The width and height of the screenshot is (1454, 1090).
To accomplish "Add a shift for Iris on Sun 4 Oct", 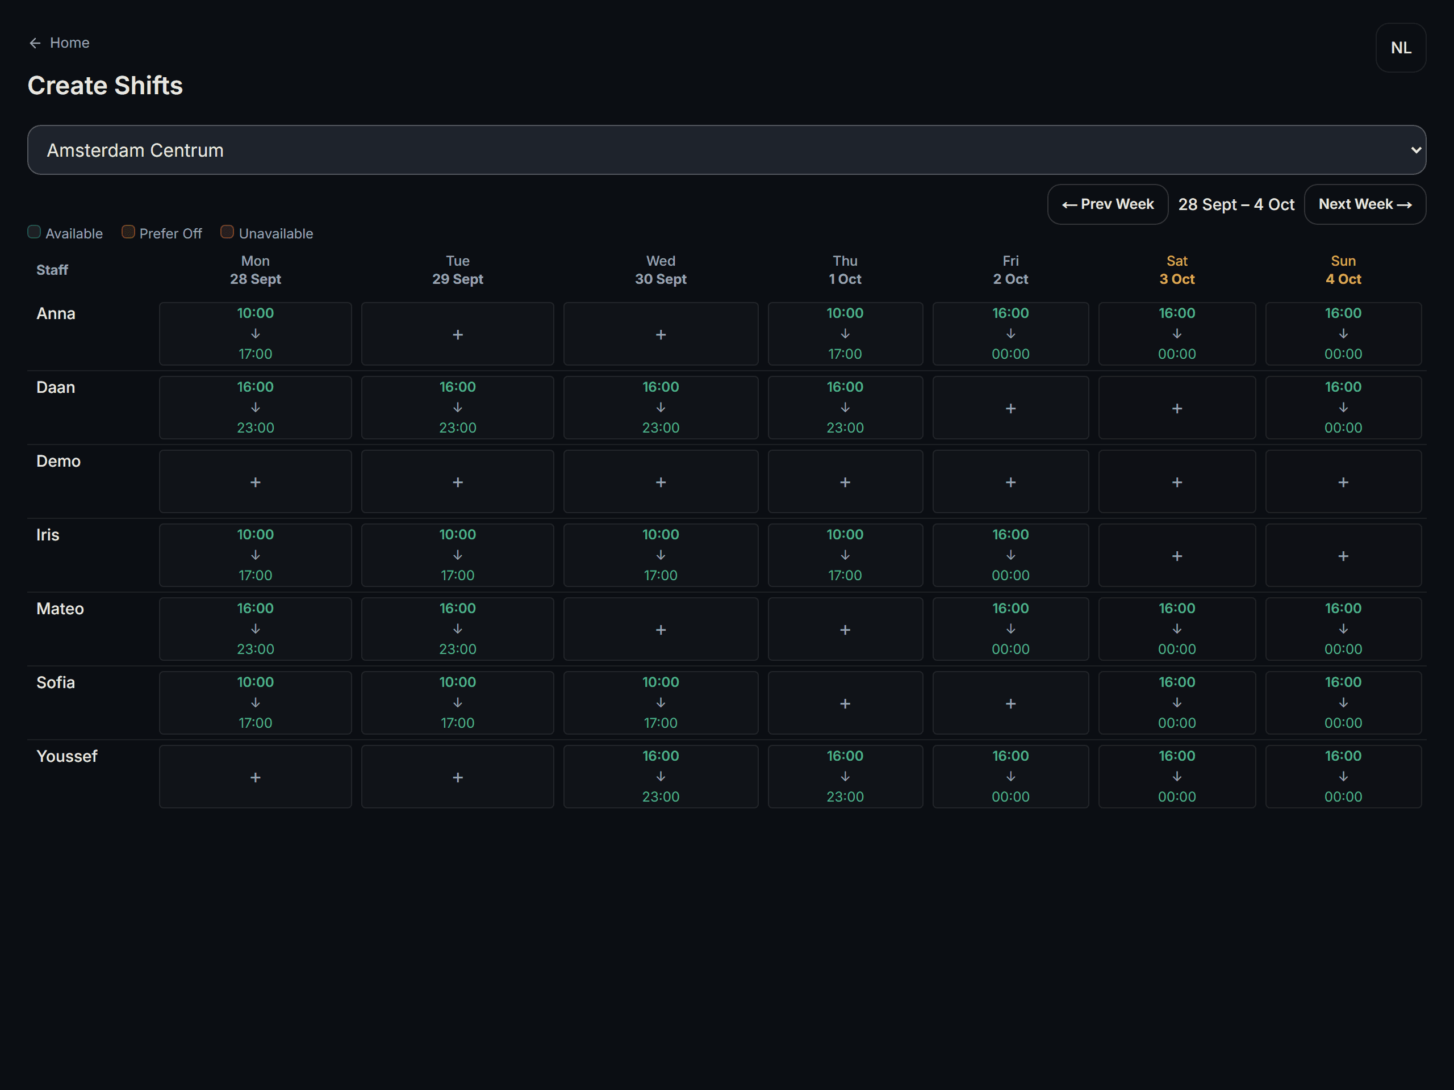I will pos(1344,556).
